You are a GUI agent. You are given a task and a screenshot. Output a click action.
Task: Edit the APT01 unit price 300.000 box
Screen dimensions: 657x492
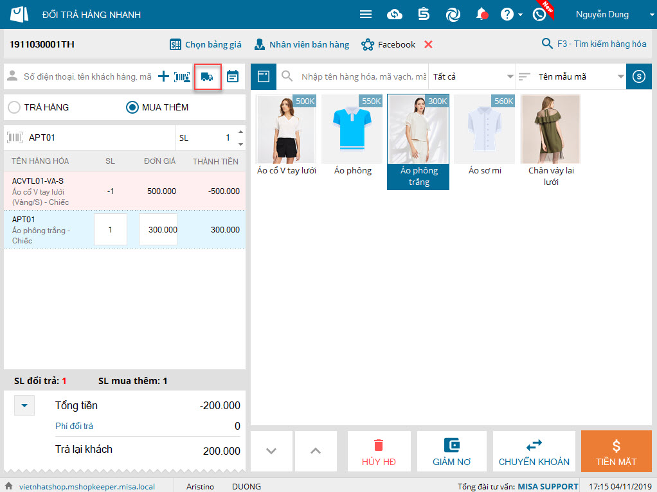pyautogui.click(x=158, y=229)
